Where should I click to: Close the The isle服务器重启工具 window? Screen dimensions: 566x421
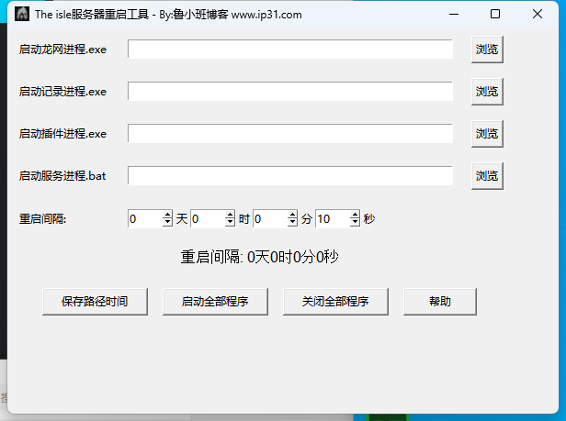(538, 15)
